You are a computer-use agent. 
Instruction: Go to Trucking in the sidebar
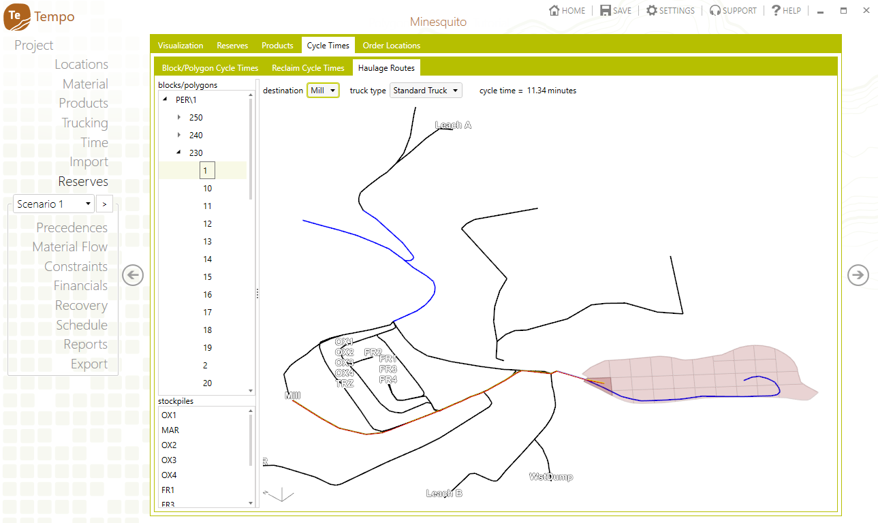point(84,123)
